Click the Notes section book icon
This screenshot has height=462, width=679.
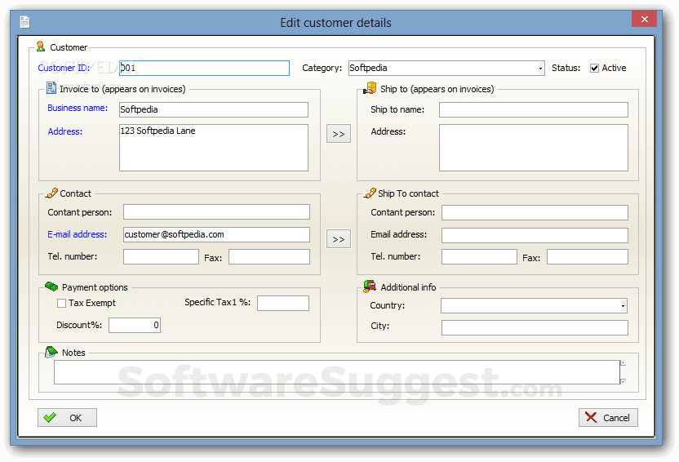51,352
